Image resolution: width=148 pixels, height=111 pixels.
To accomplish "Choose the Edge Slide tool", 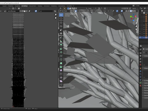I will (x=61, y=74).
